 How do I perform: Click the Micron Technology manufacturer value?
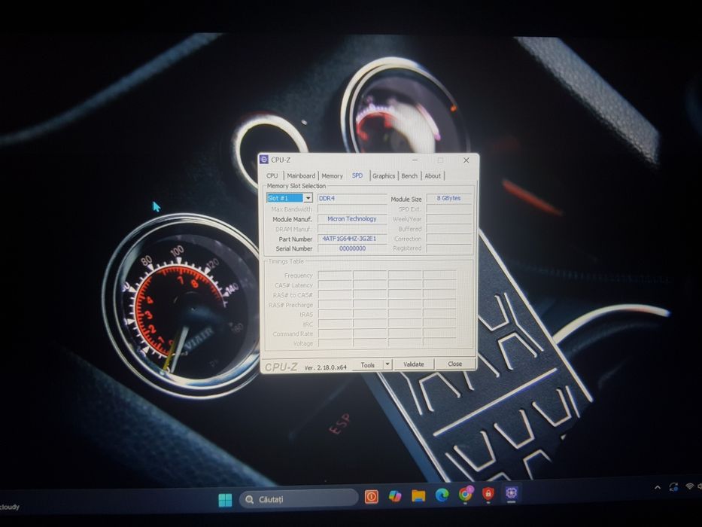(352, 218)
